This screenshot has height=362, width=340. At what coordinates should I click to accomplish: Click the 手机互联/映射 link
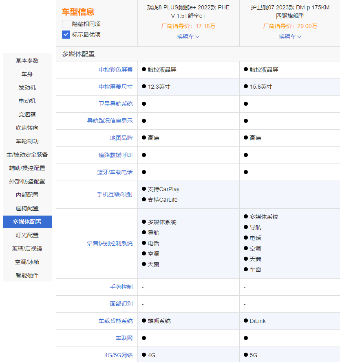pyautogui.click(x=115, y=194)
